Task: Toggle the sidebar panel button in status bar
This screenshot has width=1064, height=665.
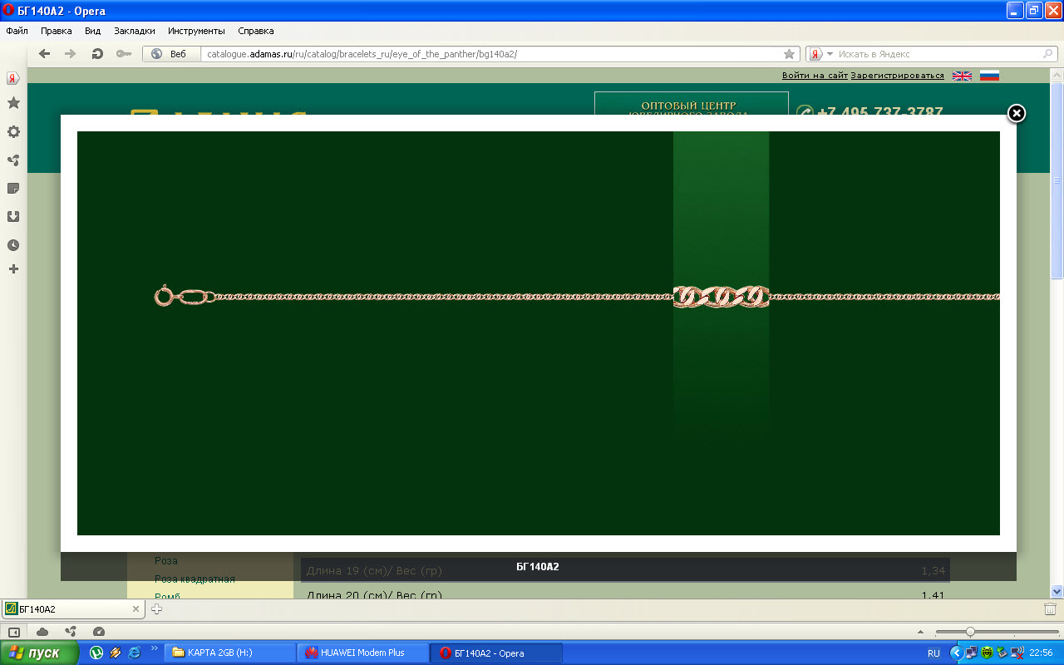Action: 14,632
